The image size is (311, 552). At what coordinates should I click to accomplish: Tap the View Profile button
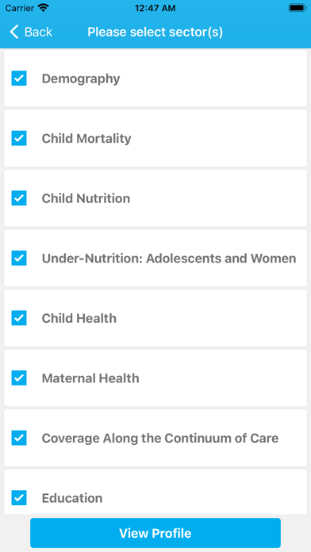coord(155,533)
